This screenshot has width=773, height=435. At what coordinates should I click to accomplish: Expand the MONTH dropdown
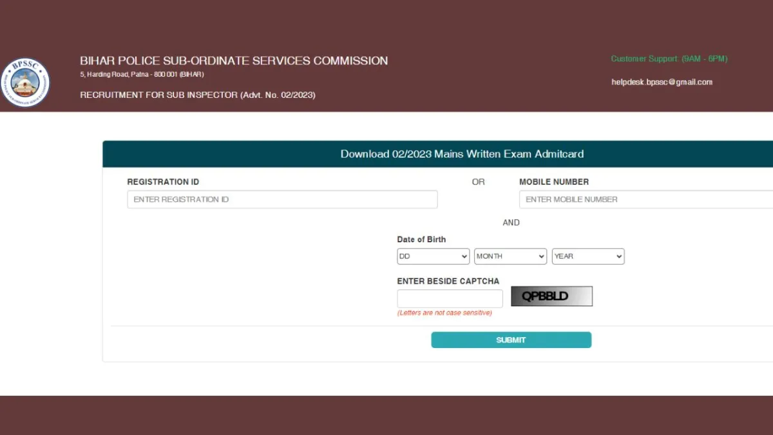coord(510,256)
